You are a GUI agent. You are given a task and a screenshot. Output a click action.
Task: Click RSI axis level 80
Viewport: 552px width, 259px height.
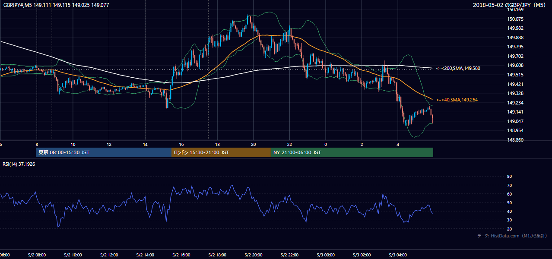tap(509, 177)
